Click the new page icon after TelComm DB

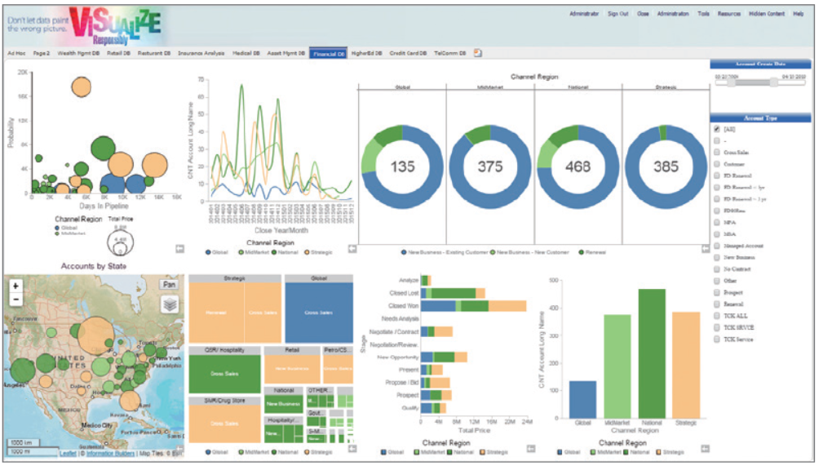(478, 53)
